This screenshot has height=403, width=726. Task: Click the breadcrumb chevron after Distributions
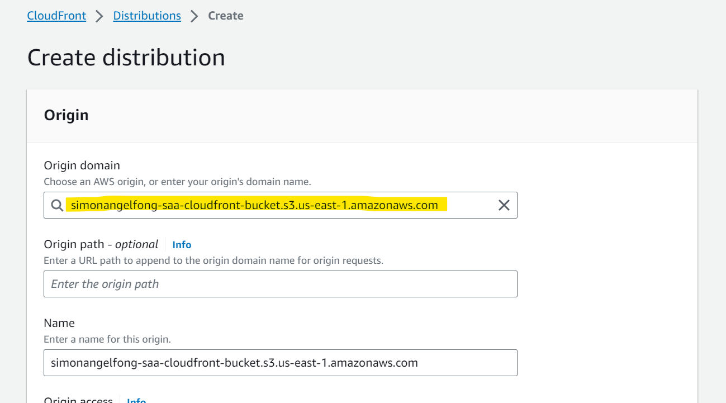[x=194, y=16]
